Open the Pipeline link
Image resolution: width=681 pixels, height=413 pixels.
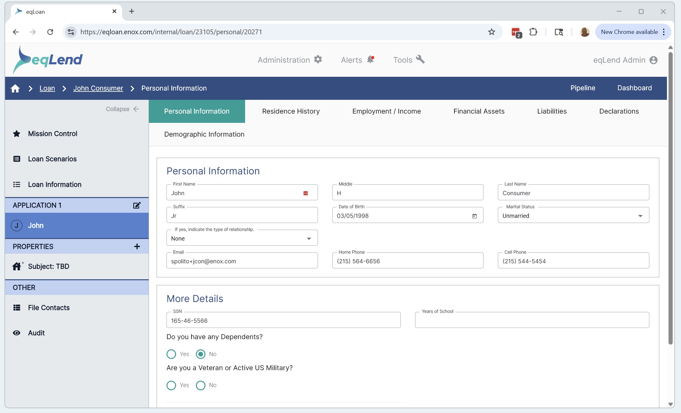(583, 88)
